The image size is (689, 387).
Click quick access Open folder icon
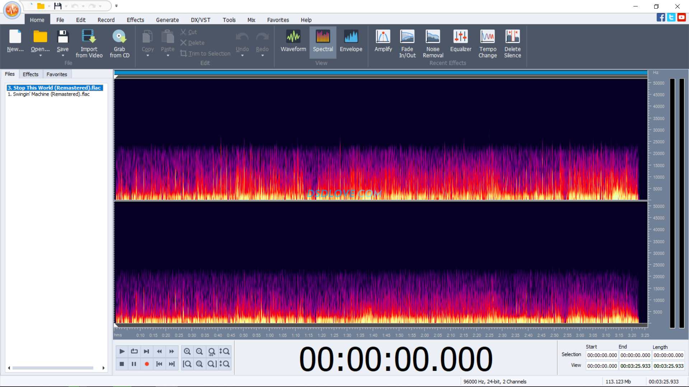pyautogui.click(x=41, y=6)
